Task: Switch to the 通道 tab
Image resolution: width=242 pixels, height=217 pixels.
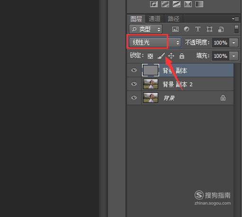Action: click(154, 19)
